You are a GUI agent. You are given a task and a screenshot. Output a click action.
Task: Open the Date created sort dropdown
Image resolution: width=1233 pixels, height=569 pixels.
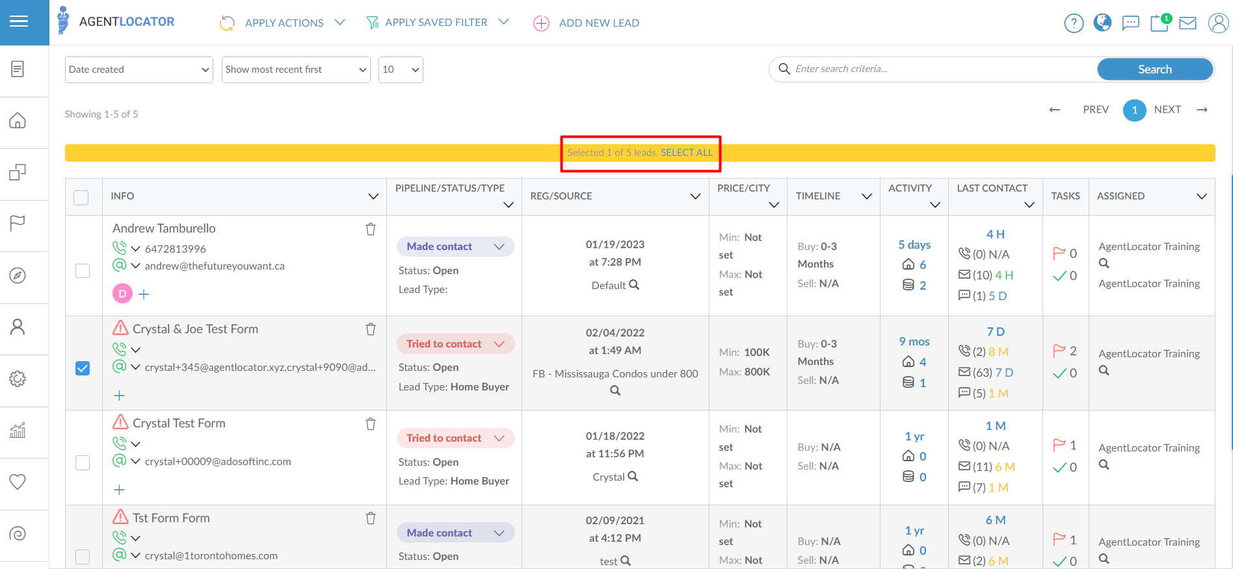tap(139, 70)
